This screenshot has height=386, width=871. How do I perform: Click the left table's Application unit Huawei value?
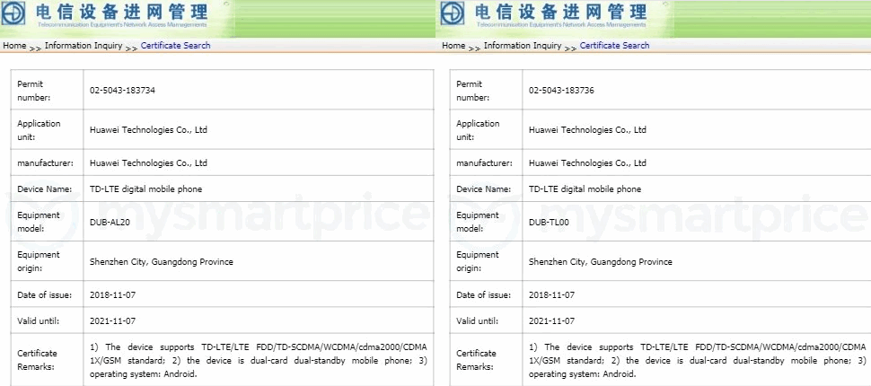click(148, 130)
